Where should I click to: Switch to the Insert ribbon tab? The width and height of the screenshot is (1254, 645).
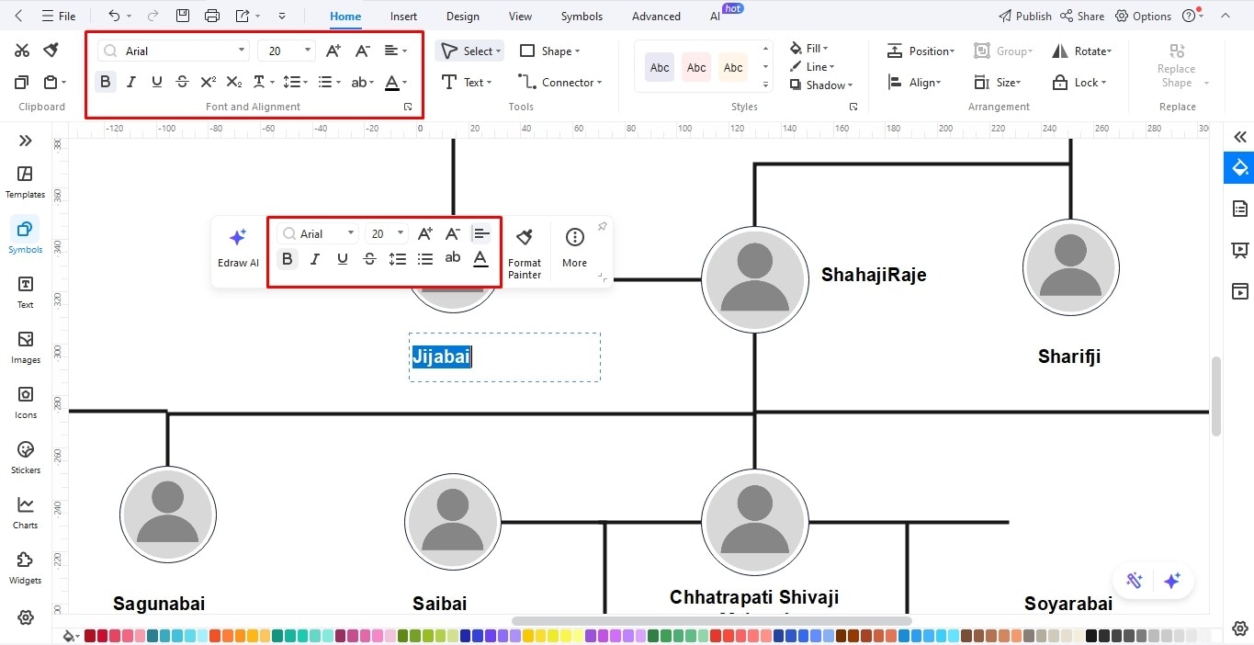tap(403, 16)
